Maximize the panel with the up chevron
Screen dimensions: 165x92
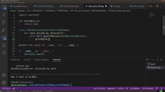tap(157, 60)
